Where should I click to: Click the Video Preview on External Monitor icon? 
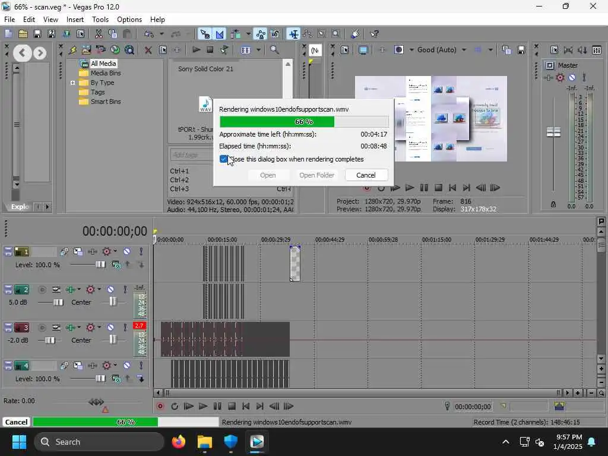tap(363, 50)
